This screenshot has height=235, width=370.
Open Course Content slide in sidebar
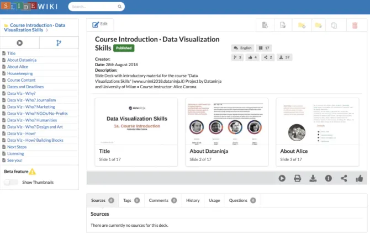coord(21,80)
